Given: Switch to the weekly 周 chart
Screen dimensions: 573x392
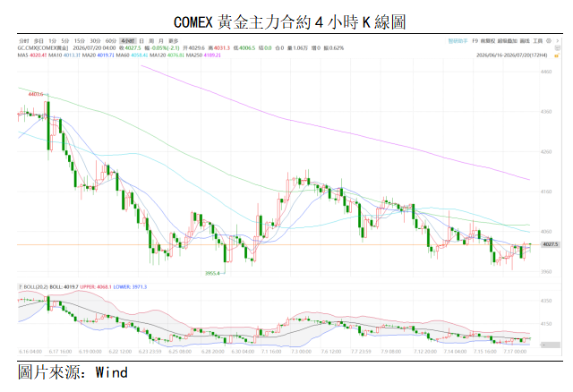Looking at the screenshot, I should (x=151, y=41).
